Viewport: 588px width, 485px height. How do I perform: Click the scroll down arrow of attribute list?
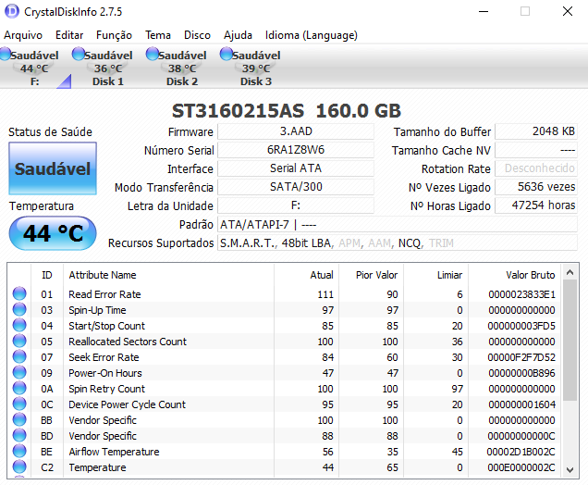coord(570,469)
